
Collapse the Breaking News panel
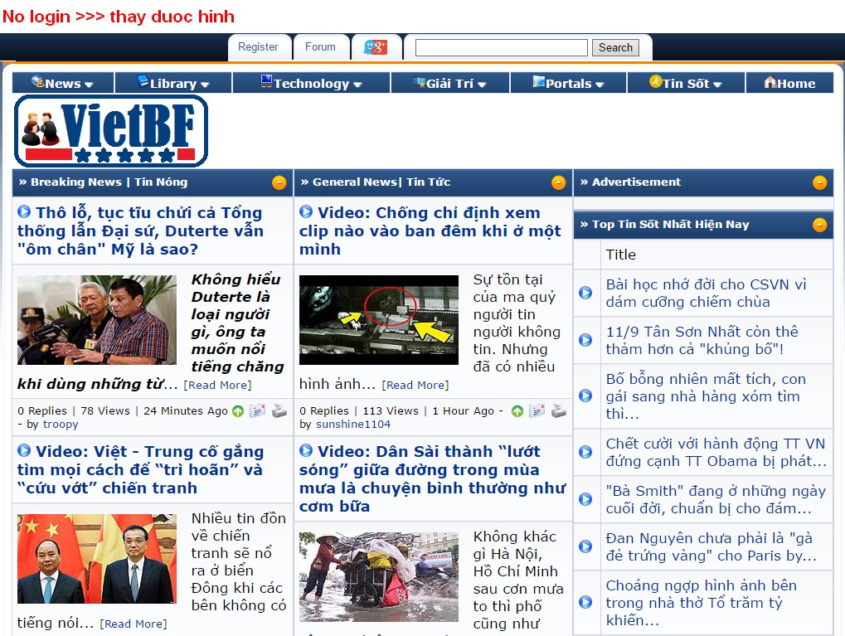coord(279,182)
